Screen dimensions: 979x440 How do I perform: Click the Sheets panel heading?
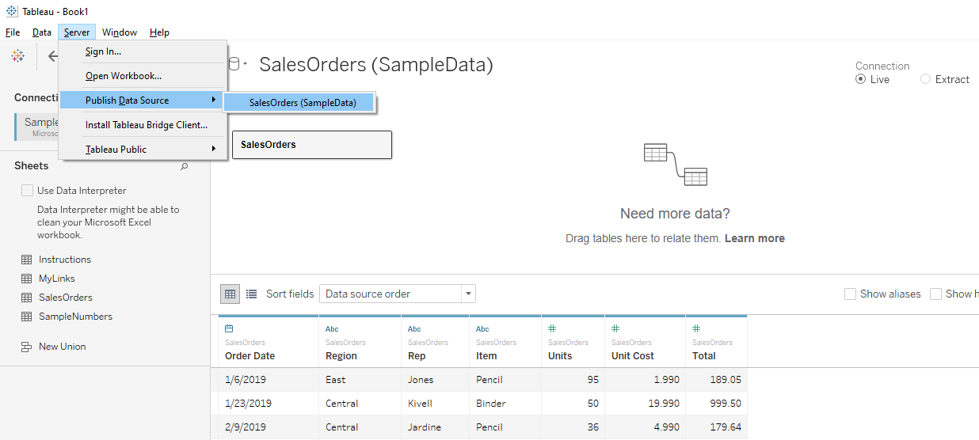click(x=32, y=166)
